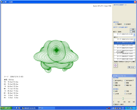Switch to the 顧客管理 taskbar application
The image size is (137, 110).
(x=30, y=108)
